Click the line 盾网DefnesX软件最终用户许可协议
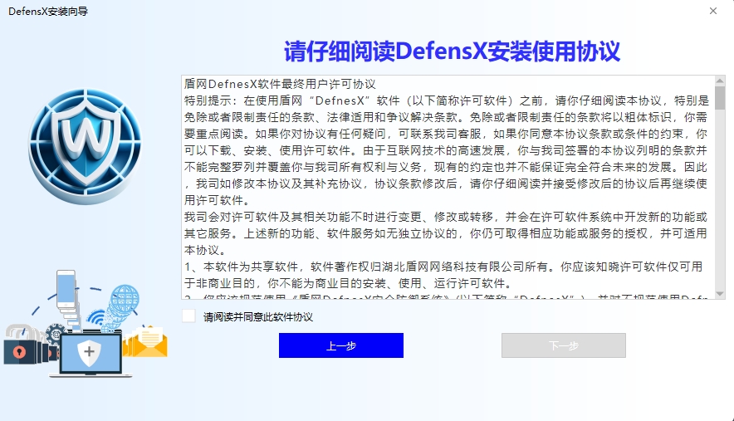Image resolution: width=734 pixels, height=421 pixels. pyautogui.click(x=280, y=85)
